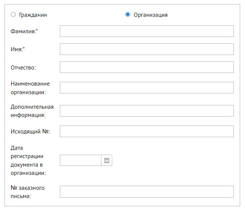Click the Дополнительная информация text field
Viewport: 245px width, 210px height.
pyautogui.click(x=147, y=111)
